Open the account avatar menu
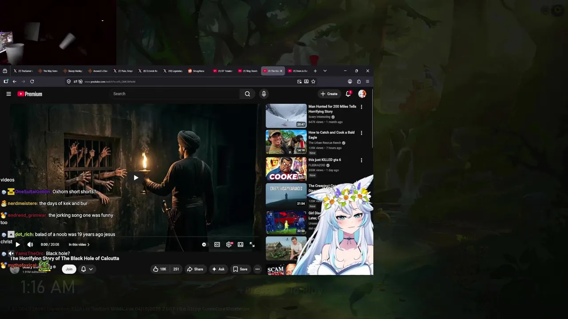Image resolution: width=568 pixels, height=319 pixels. pos(362,94)
